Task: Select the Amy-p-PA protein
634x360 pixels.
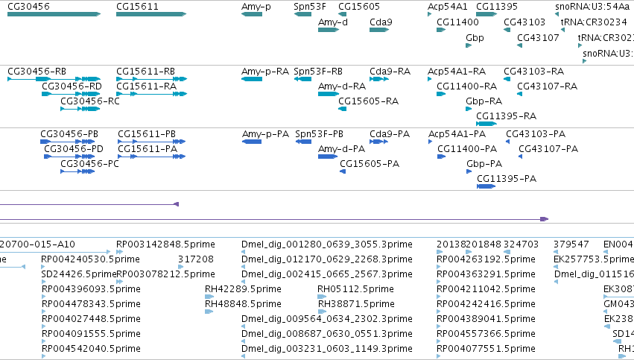Action: pyautogui.click(x=252, y=142)
